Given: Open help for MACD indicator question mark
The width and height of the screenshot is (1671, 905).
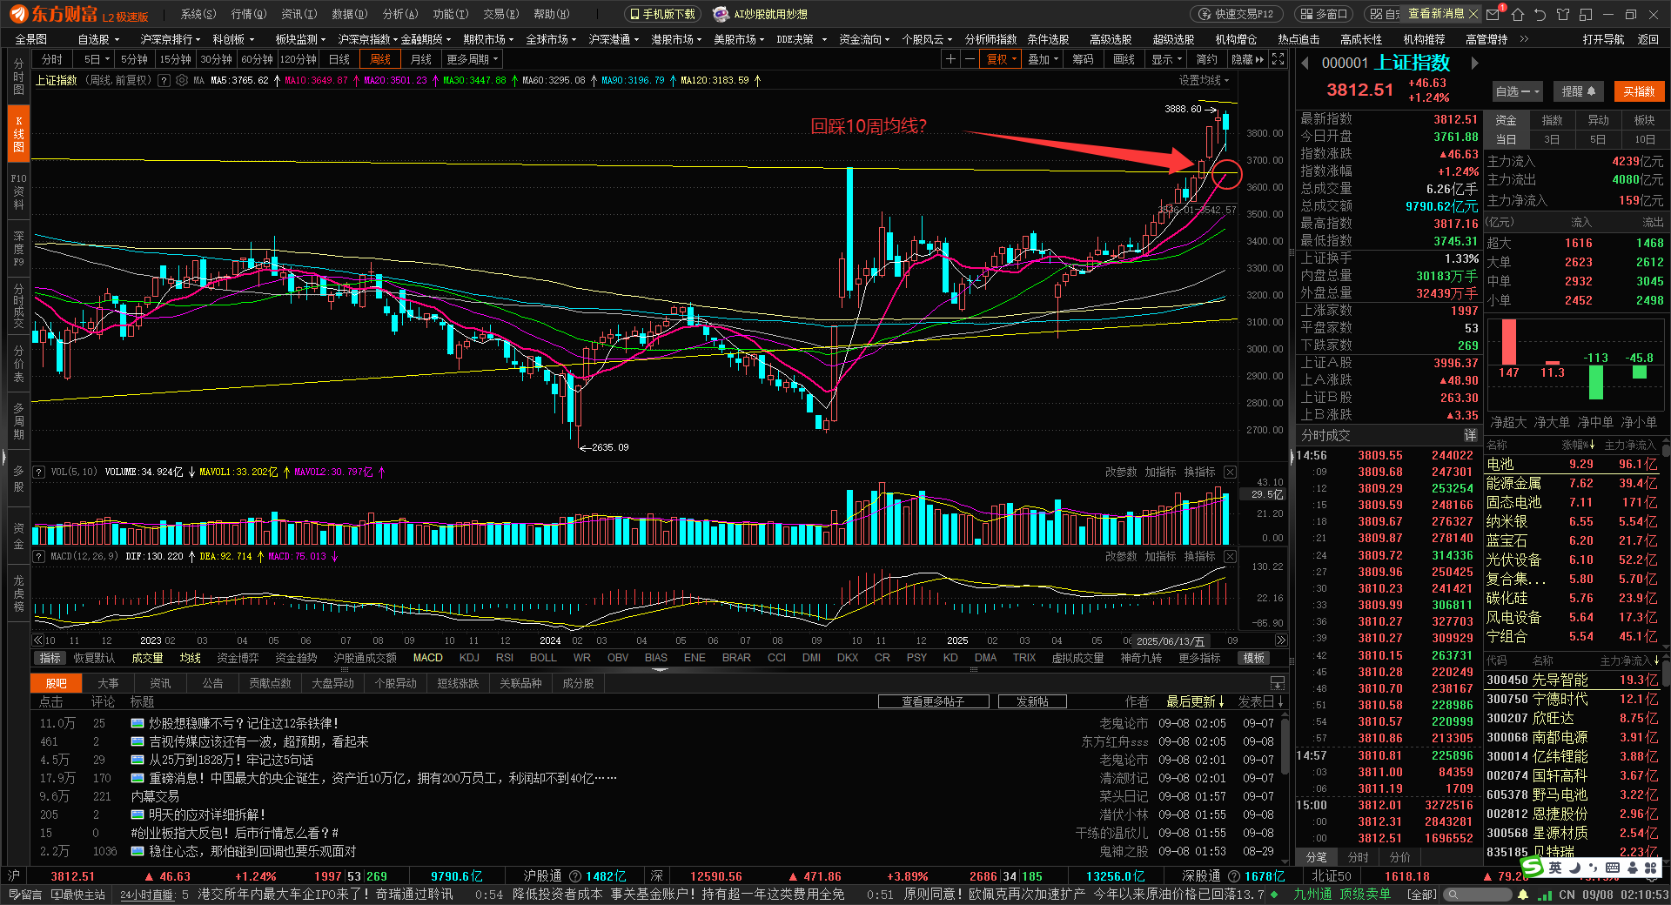Looking at the screenshot, I should tap(38, 556).
